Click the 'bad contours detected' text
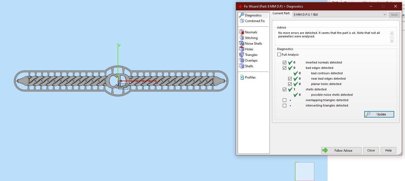This screenshot has width=405, height=181. (x=327, y=73)
